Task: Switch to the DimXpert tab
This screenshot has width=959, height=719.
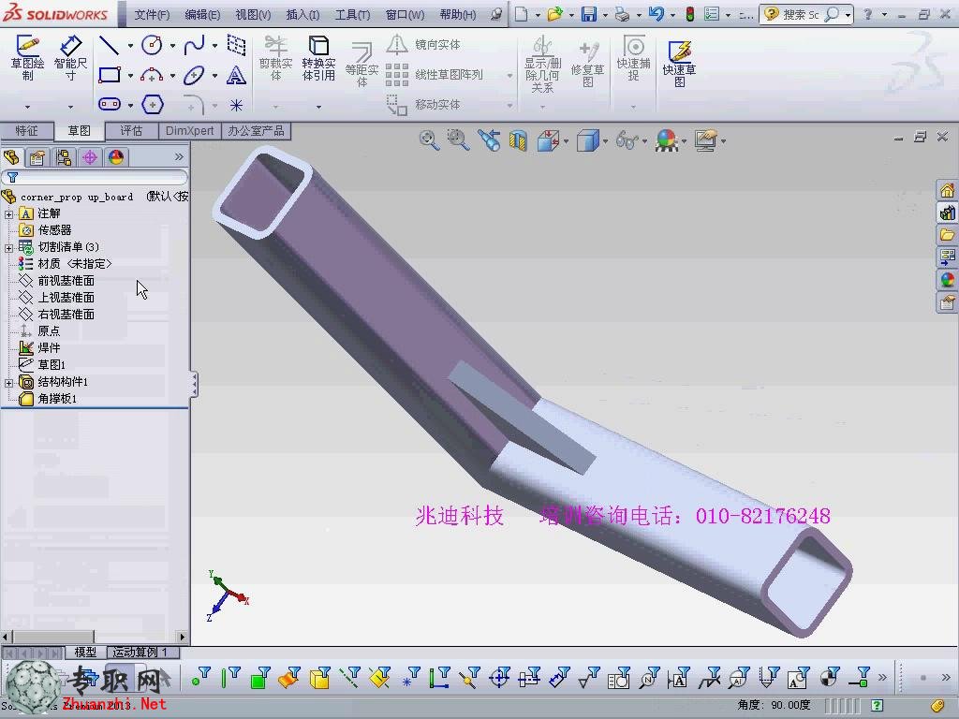Action: (x=189, y=131)
